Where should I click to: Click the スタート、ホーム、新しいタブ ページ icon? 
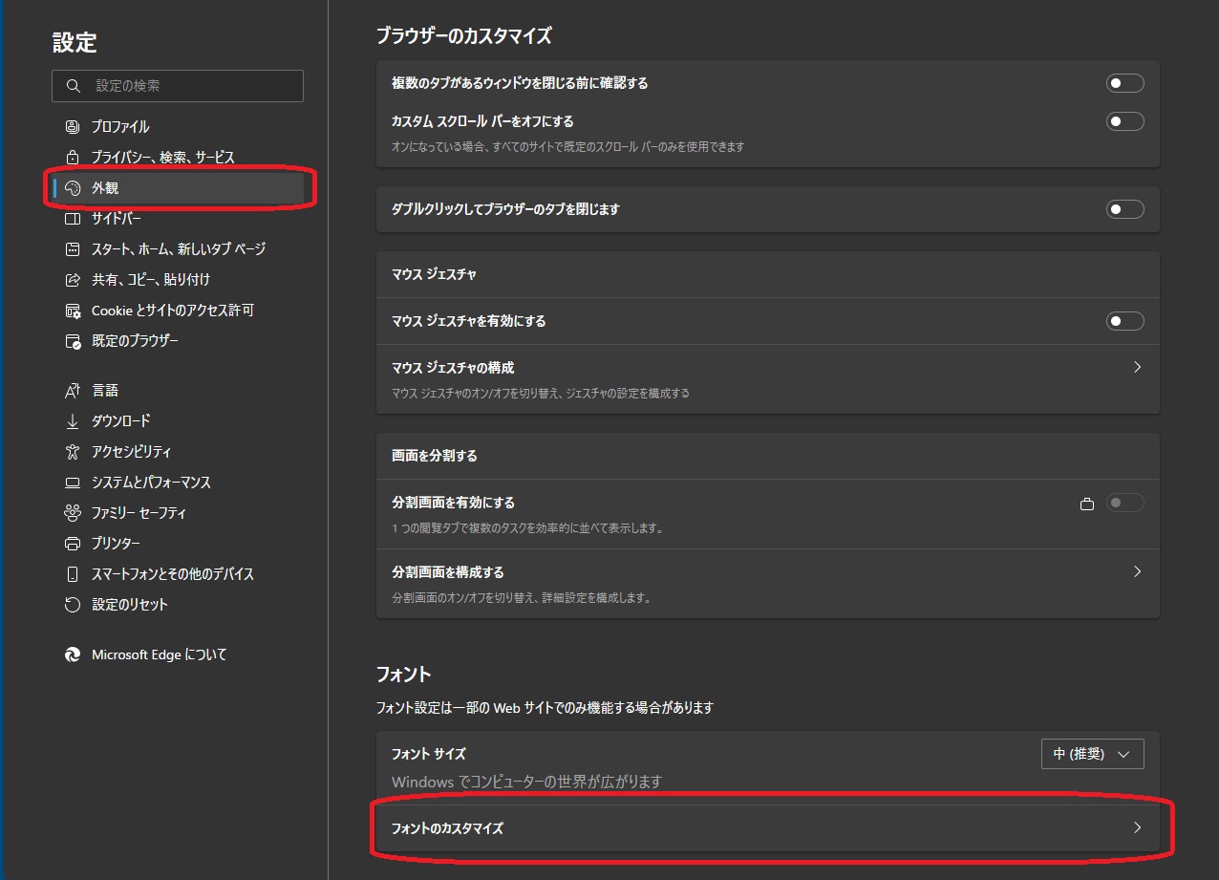(x=73, y=249)
